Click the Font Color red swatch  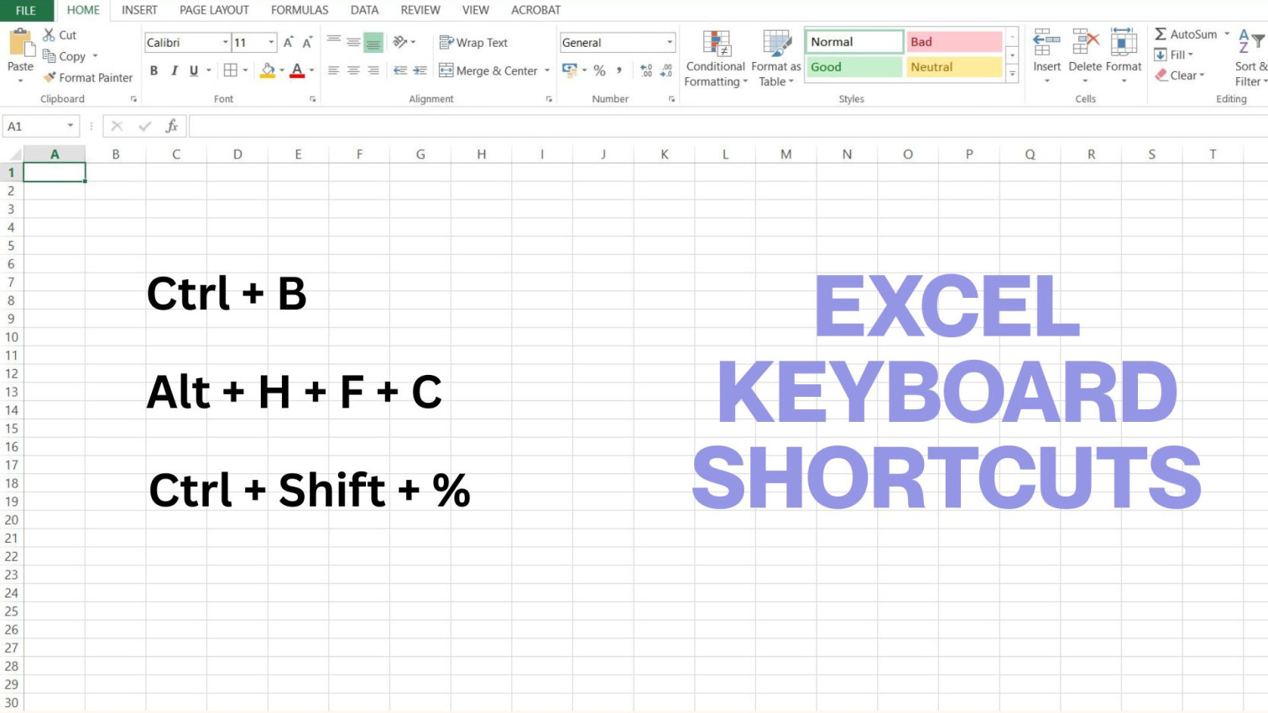tap(298, 75)
